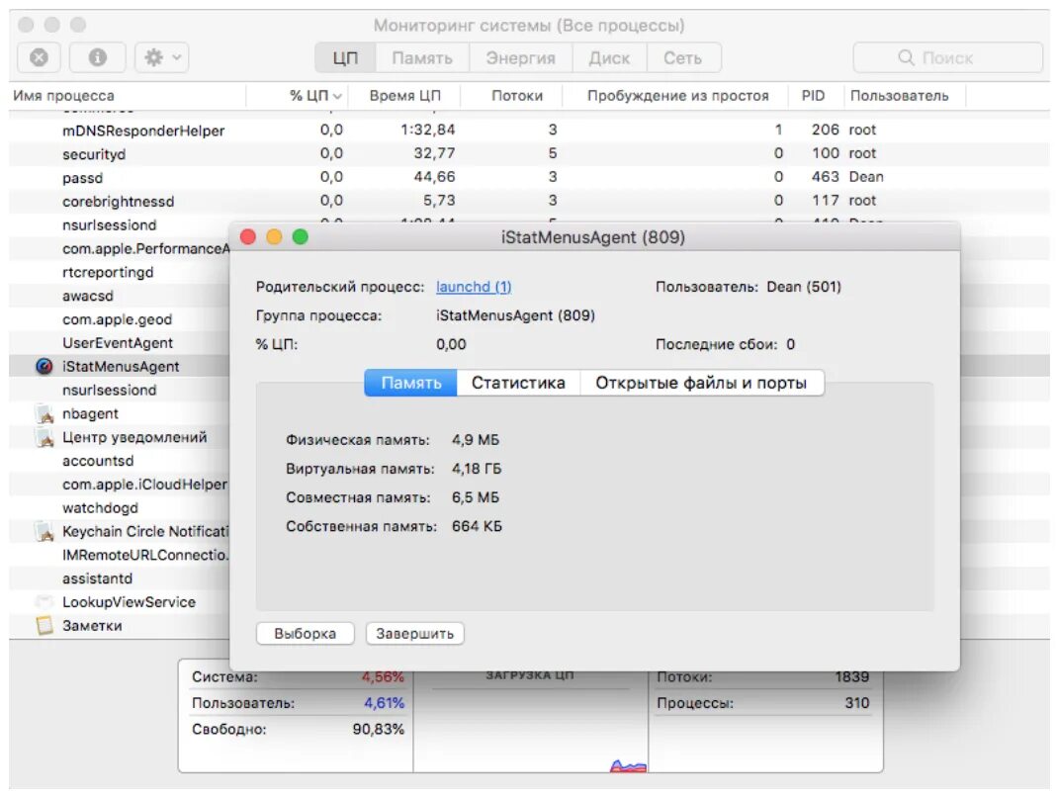Click the Поиск search field

[x=948, y=58]
